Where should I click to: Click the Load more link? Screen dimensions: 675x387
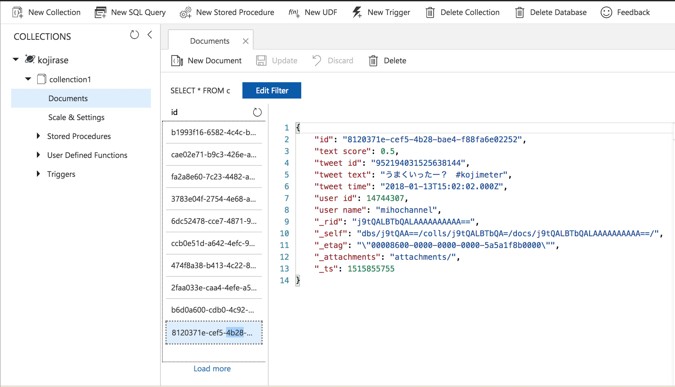pos(212,369)
